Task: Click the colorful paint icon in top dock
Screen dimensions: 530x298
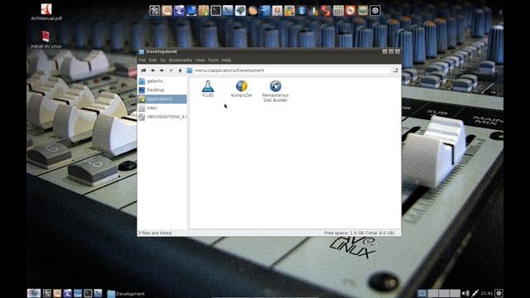Action: coord(289,11)
